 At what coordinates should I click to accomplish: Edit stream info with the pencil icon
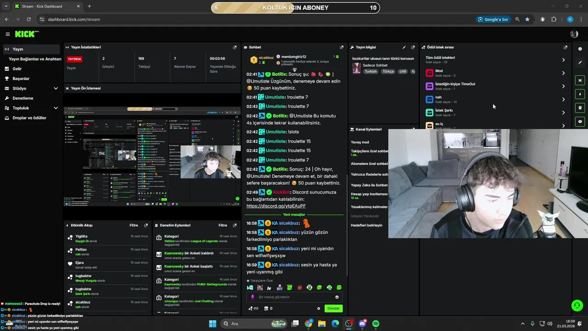[404, 47]
